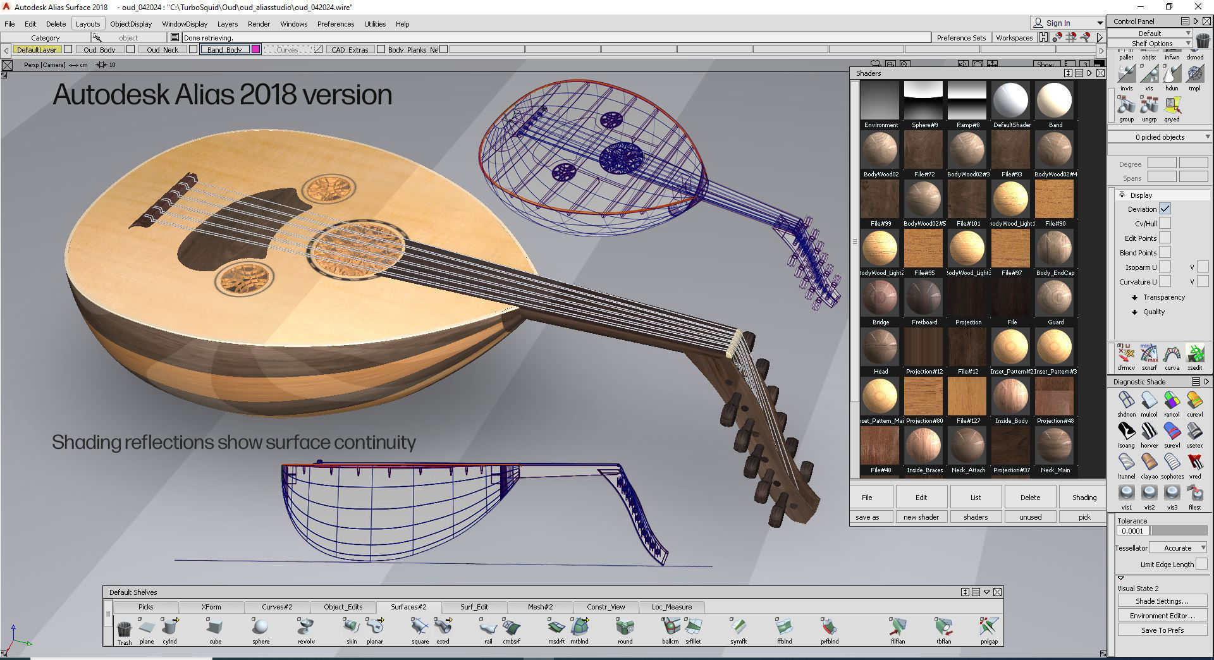Expand the Transparency section
The height and width of the screenshot is (660, 1214).
coord(1134,297)
